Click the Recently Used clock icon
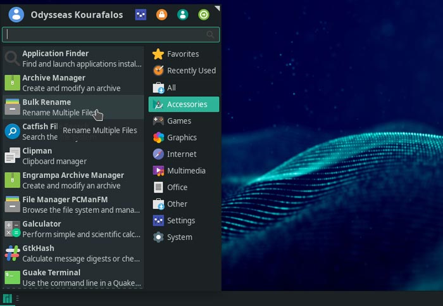443x306 pixels. 158,70
